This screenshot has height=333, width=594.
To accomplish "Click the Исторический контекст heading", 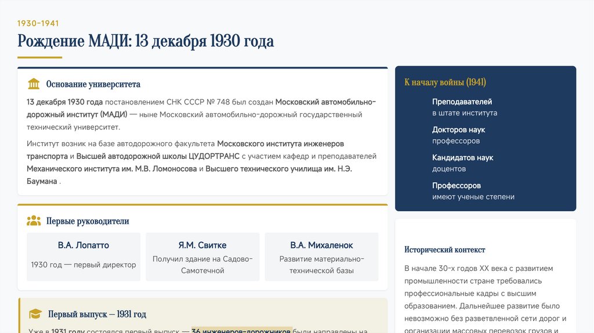I will 445,249.
